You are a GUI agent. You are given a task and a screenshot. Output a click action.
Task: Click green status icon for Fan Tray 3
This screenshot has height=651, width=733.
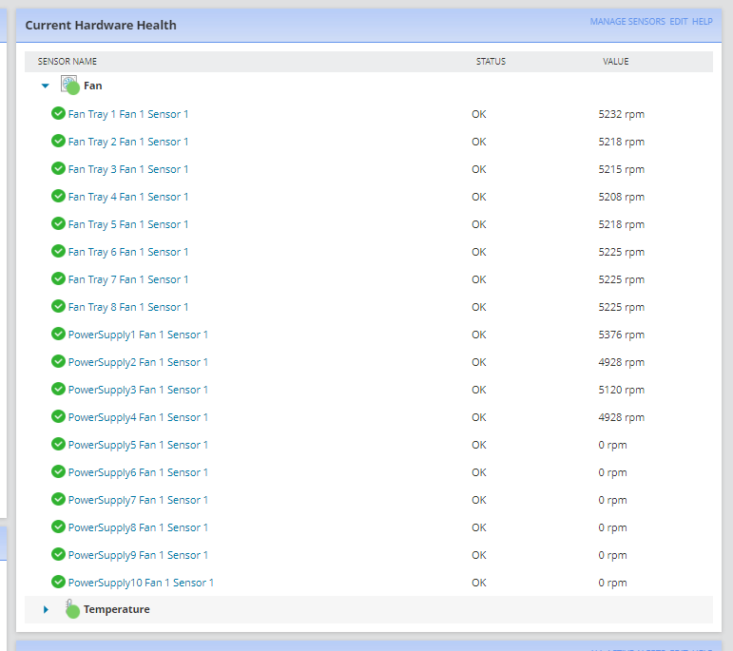pyautogui.click(x=58, y=168)
